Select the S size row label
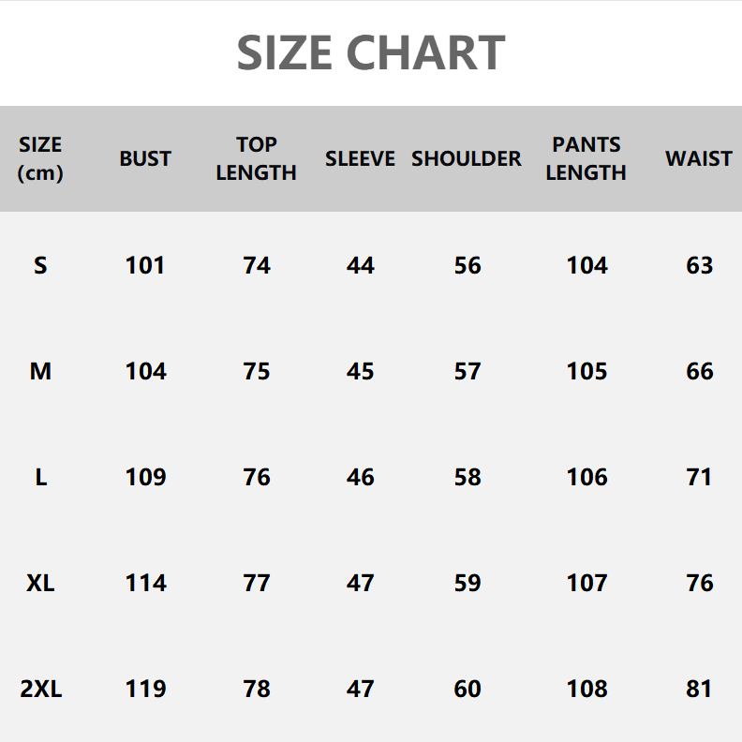The image size is (742, 742). tap(40, 265)
